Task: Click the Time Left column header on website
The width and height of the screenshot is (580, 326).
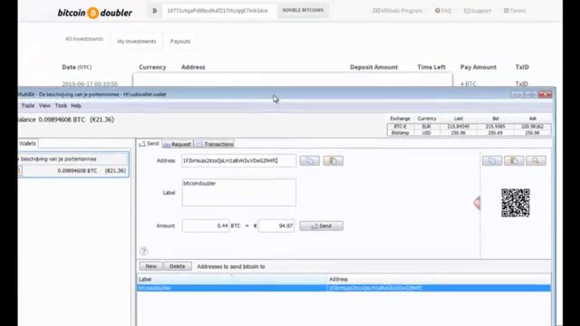Action: pyautogui.click(x=431, y=67)
